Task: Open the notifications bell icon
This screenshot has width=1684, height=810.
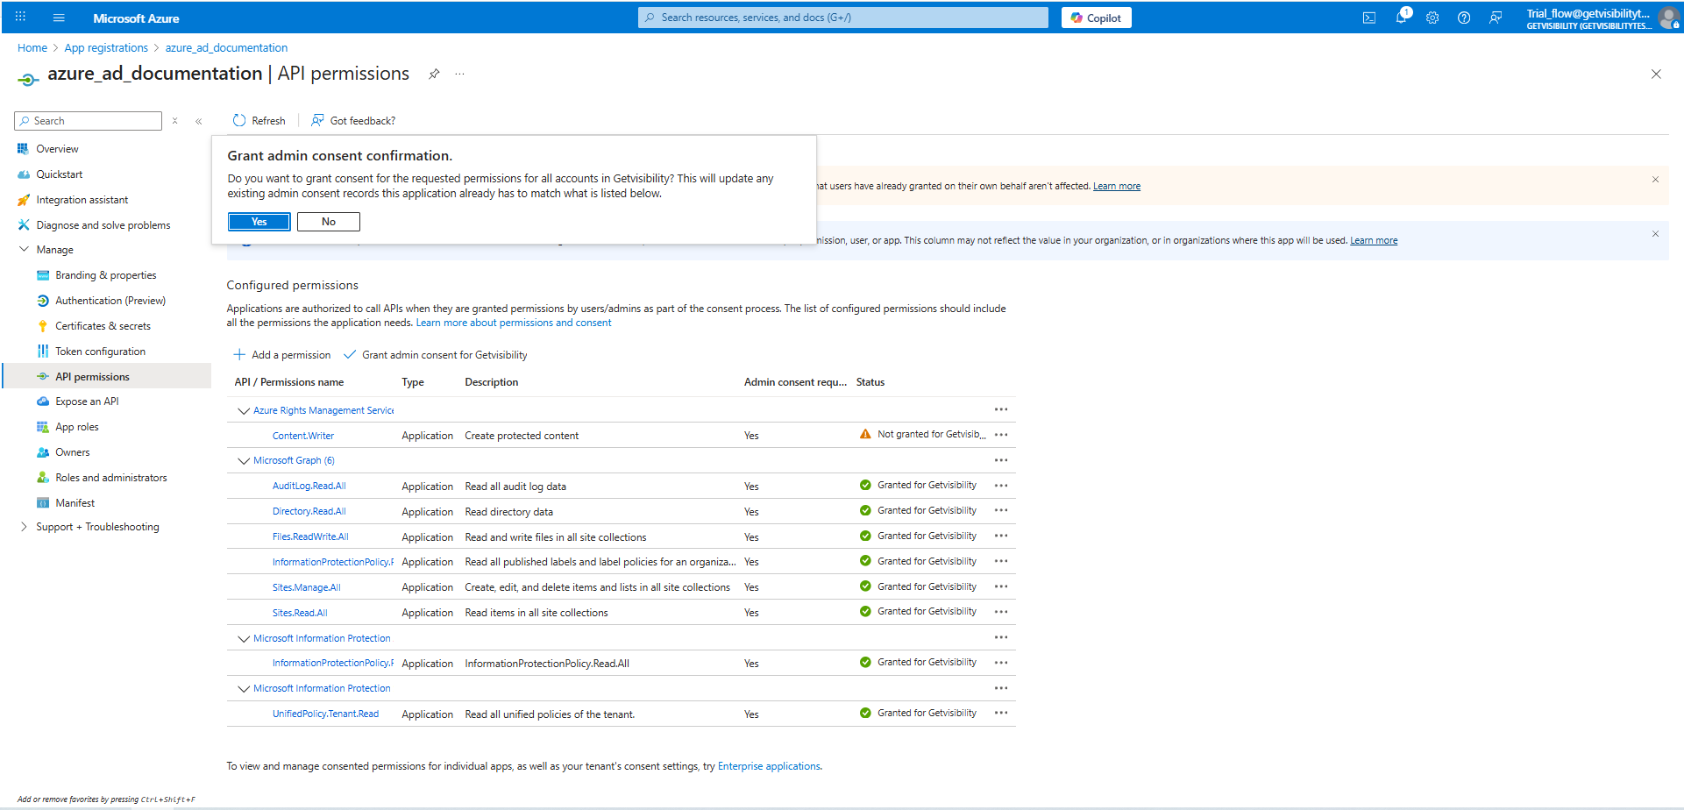Action: pos(1401,18)
